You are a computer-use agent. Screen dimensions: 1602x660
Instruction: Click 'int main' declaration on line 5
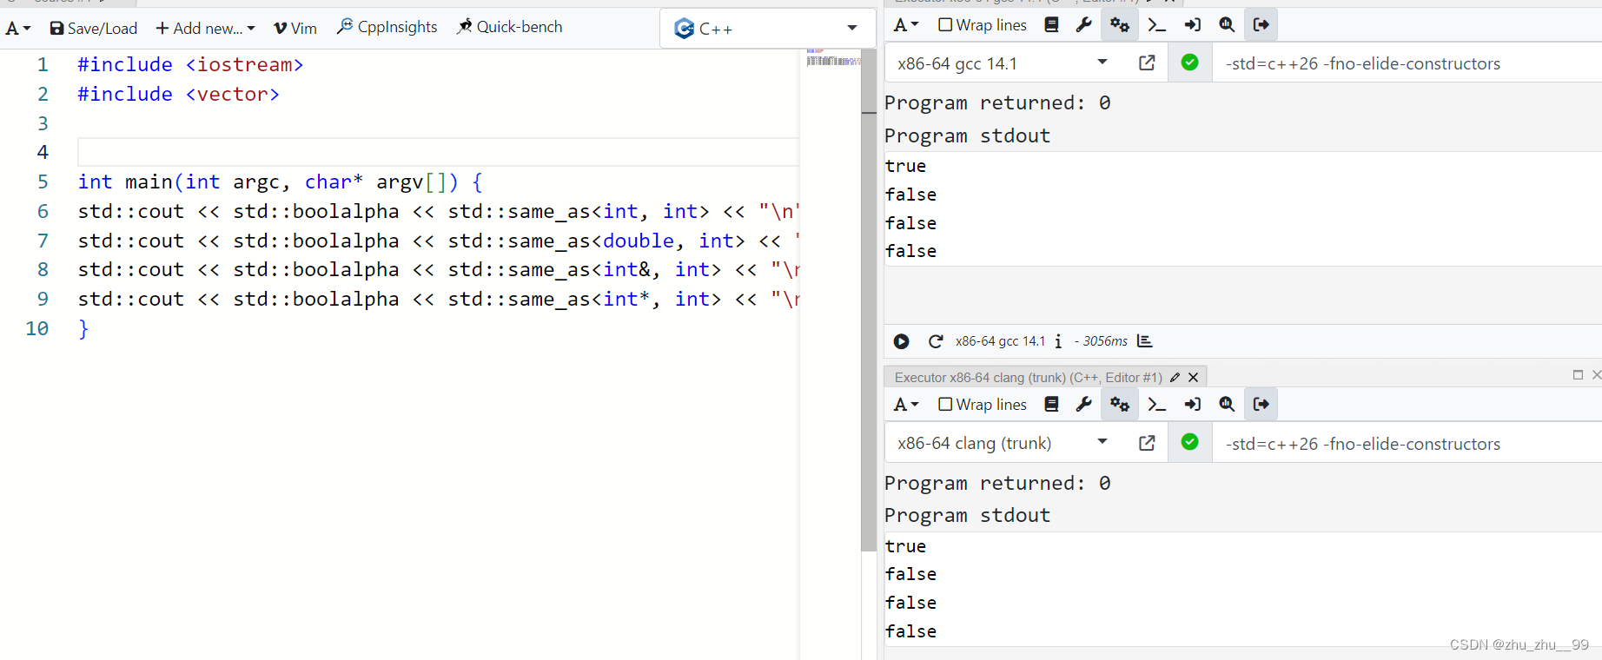(280, 181)
